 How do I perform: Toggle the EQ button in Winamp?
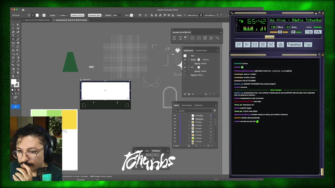pyautogui.click(x=309, y=32)
